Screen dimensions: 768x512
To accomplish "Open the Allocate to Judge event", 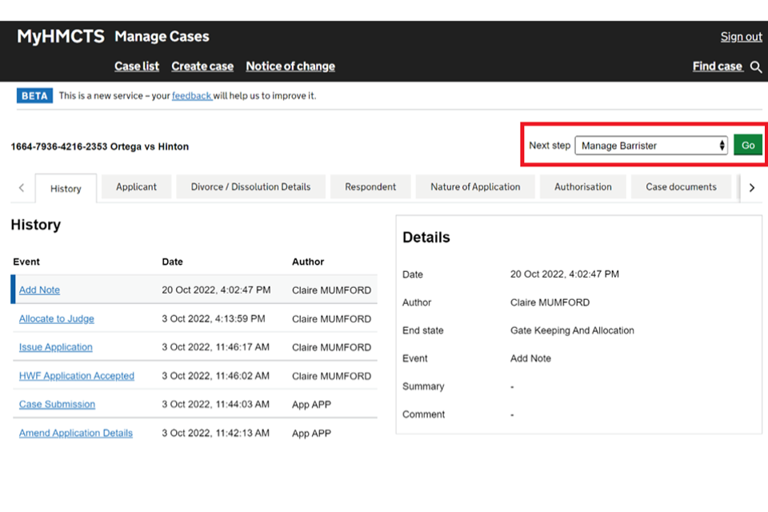I will point(57,319).
